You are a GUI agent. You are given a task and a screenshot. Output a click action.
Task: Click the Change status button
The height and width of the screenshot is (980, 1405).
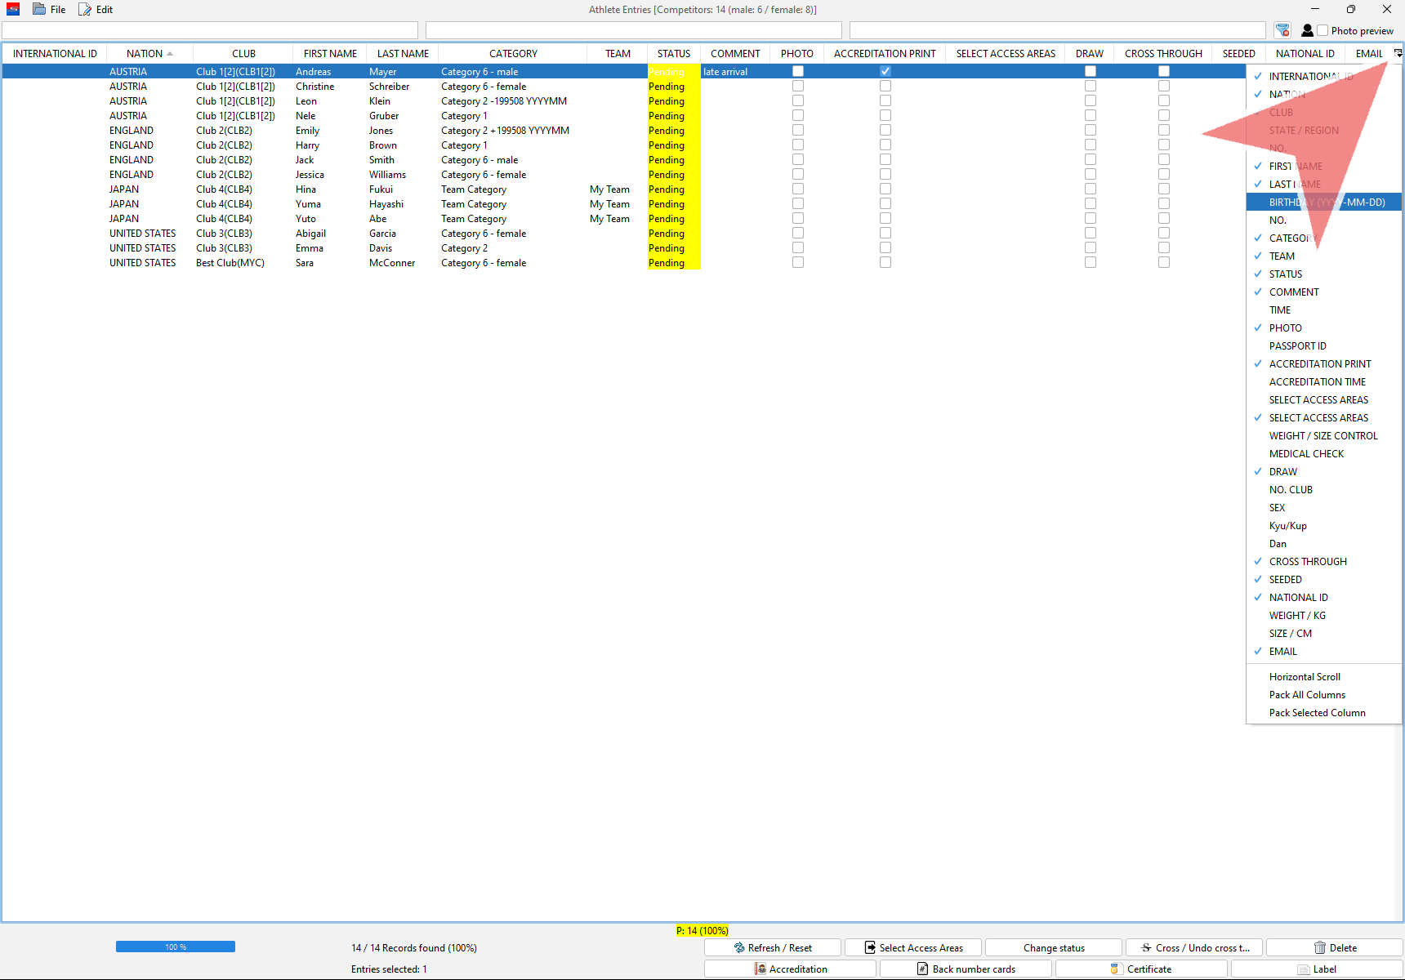tap(1054, 947)
